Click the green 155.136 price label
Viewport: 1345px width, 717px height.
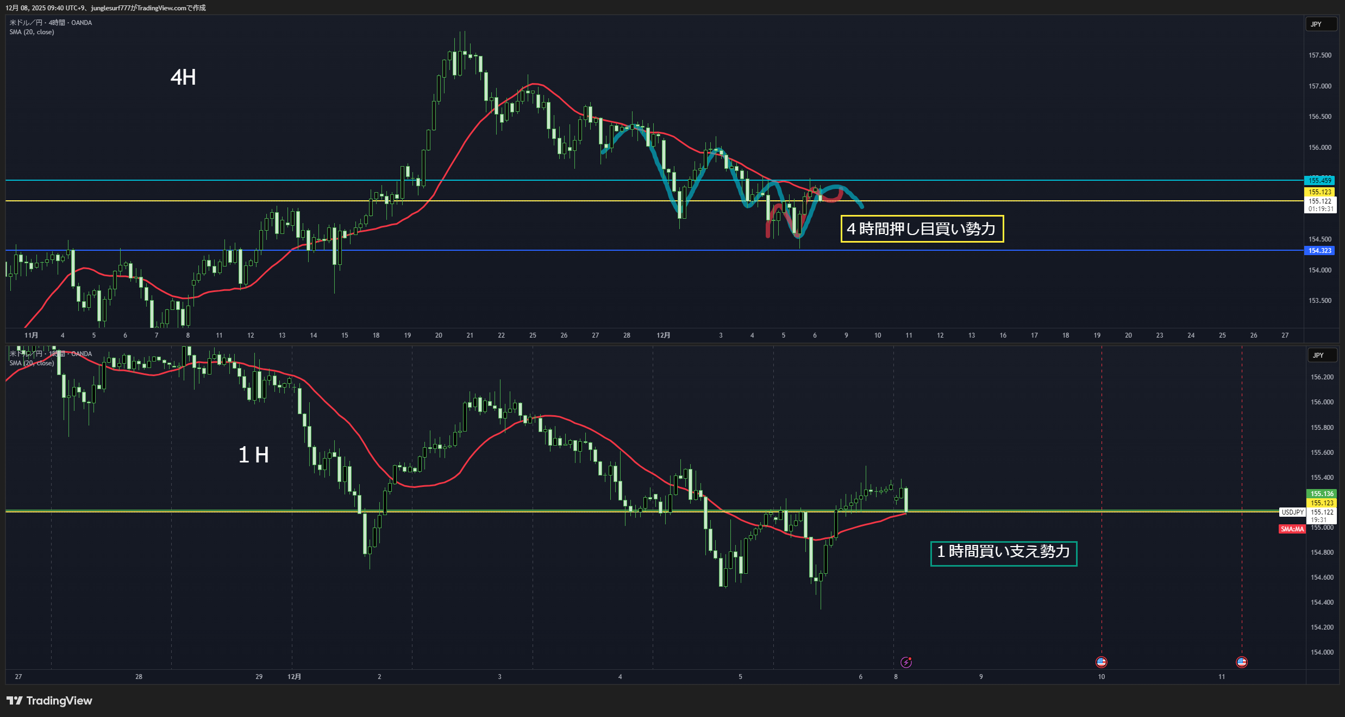1321,493
